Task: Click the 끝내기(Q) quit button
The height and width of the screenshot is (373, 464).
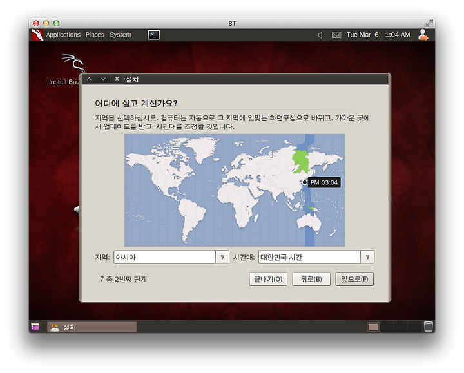Action: tap(268, 279)
